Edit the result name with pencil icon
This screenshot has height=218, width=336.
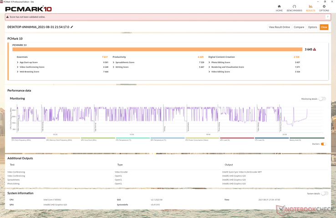[x=72, y=27]
